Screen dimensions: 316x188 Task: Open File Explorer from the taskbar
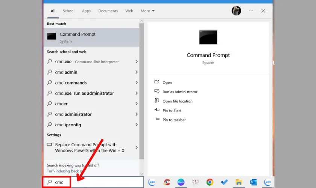(x=239, y=182)
